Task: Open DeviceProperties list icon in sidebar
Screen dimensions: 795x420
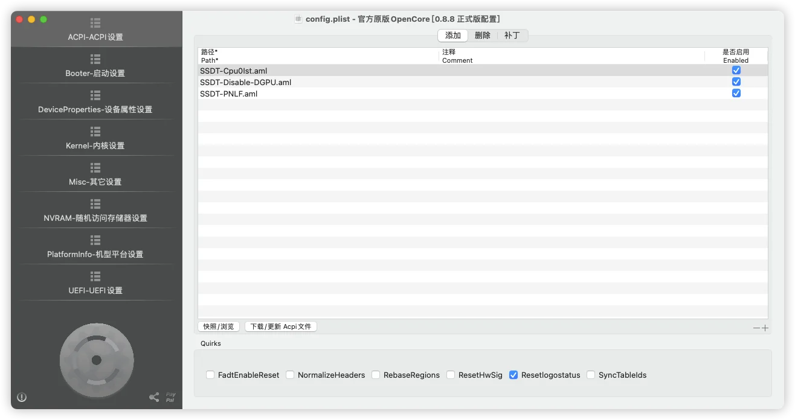Action: (95, 95)
